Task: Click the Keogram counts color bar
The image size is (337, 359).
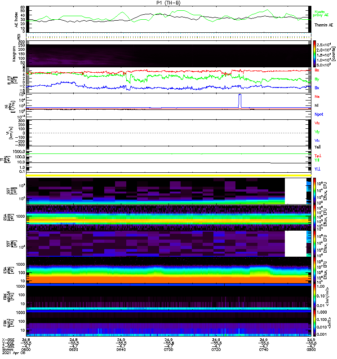Action: click(315, 54)
